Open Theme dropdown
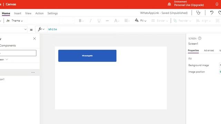 15,21
